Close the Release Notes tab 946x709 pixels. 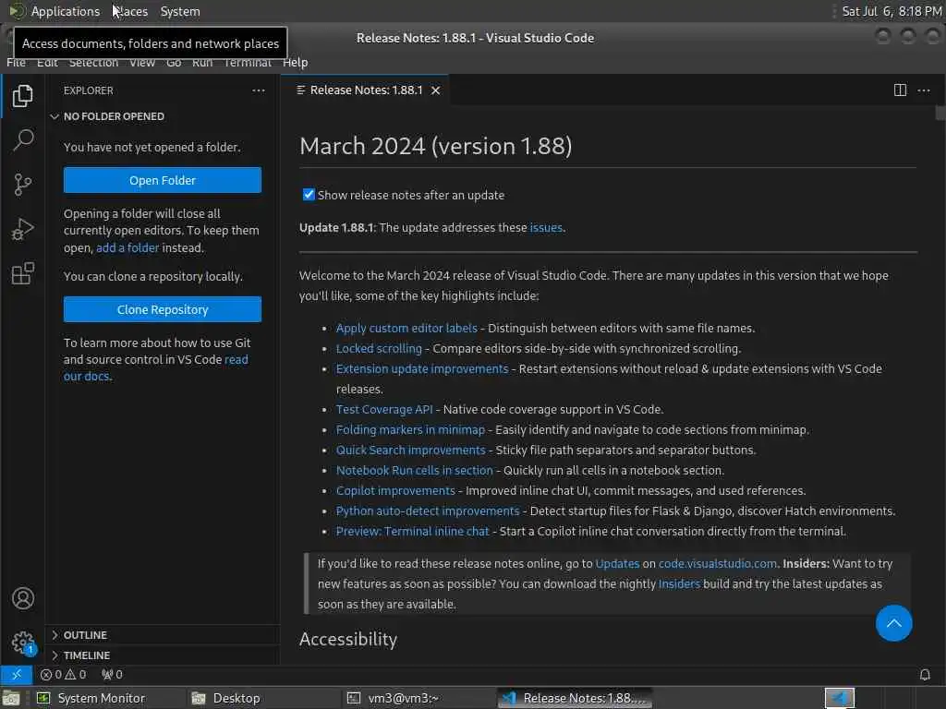(436, 90)
